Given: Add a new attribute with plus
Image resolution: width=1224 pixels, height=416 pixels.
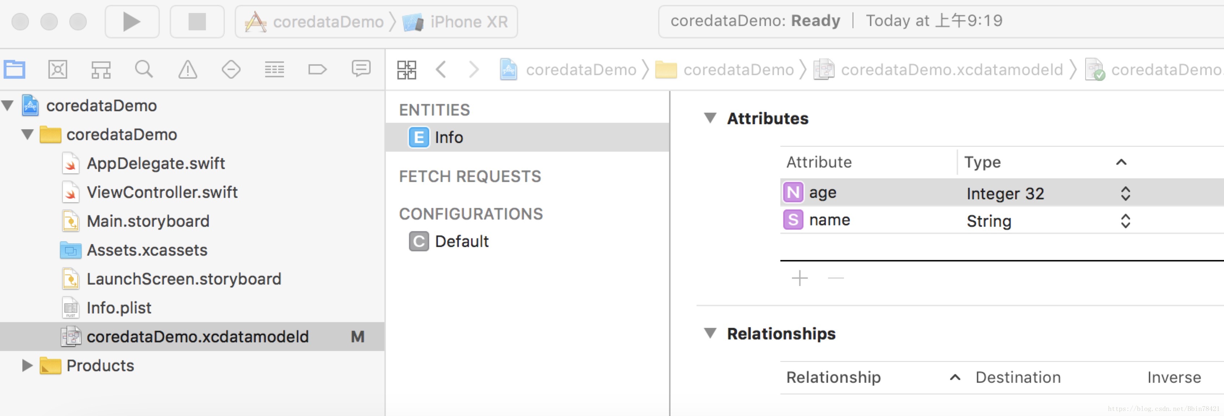Looking at the screenshot, I should tap(800, 278).
